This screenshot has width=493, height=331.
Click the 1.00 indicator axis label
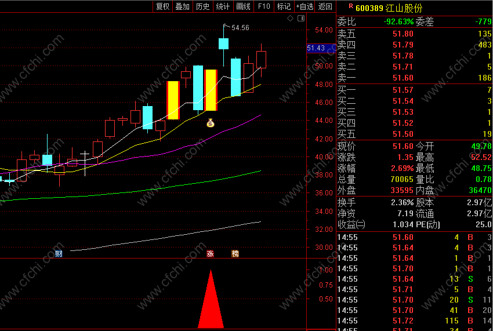pos(326,270)
